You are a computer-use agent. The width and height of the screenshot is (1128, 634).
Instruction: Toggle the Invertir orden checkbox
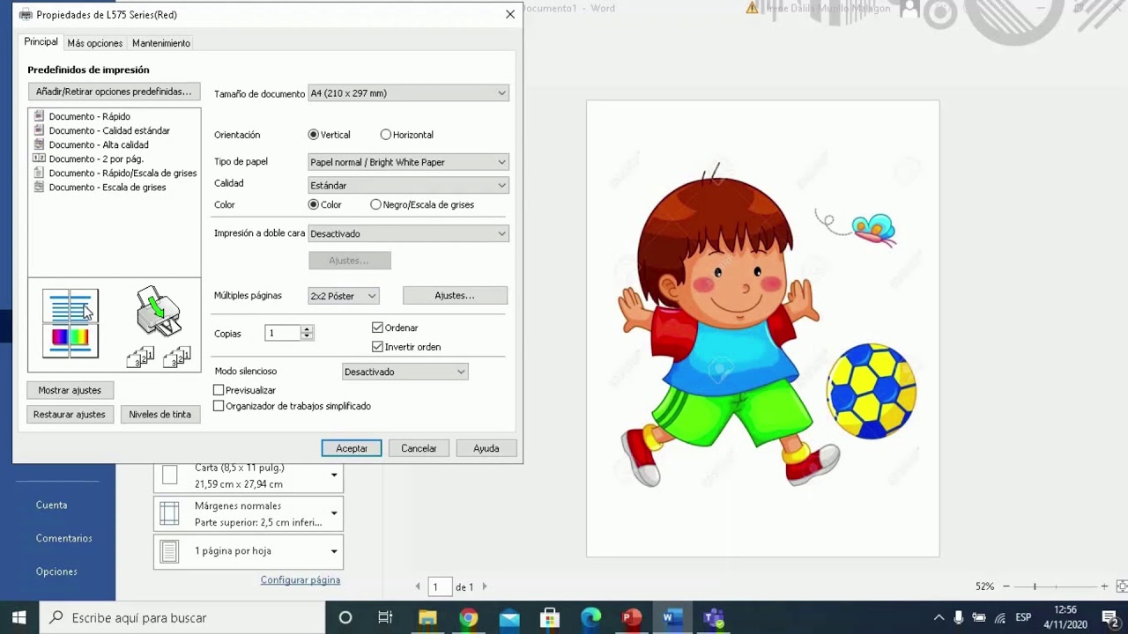point(406,347)
